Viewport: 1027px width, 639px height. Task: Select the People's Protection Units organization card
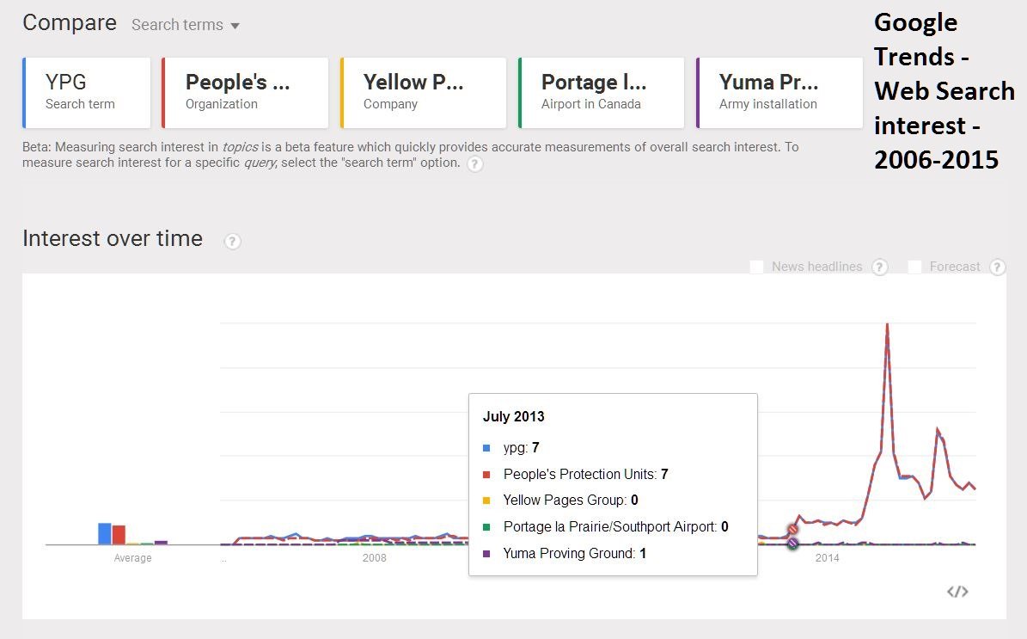242,92
